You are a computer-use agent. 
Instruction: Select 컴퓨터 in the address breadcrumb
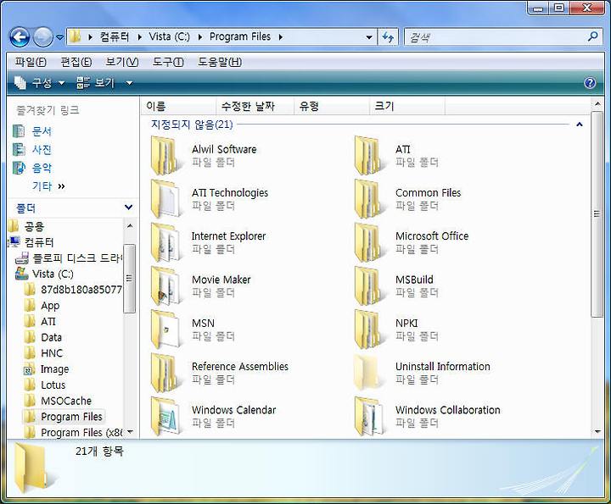(x=115, y=37)
